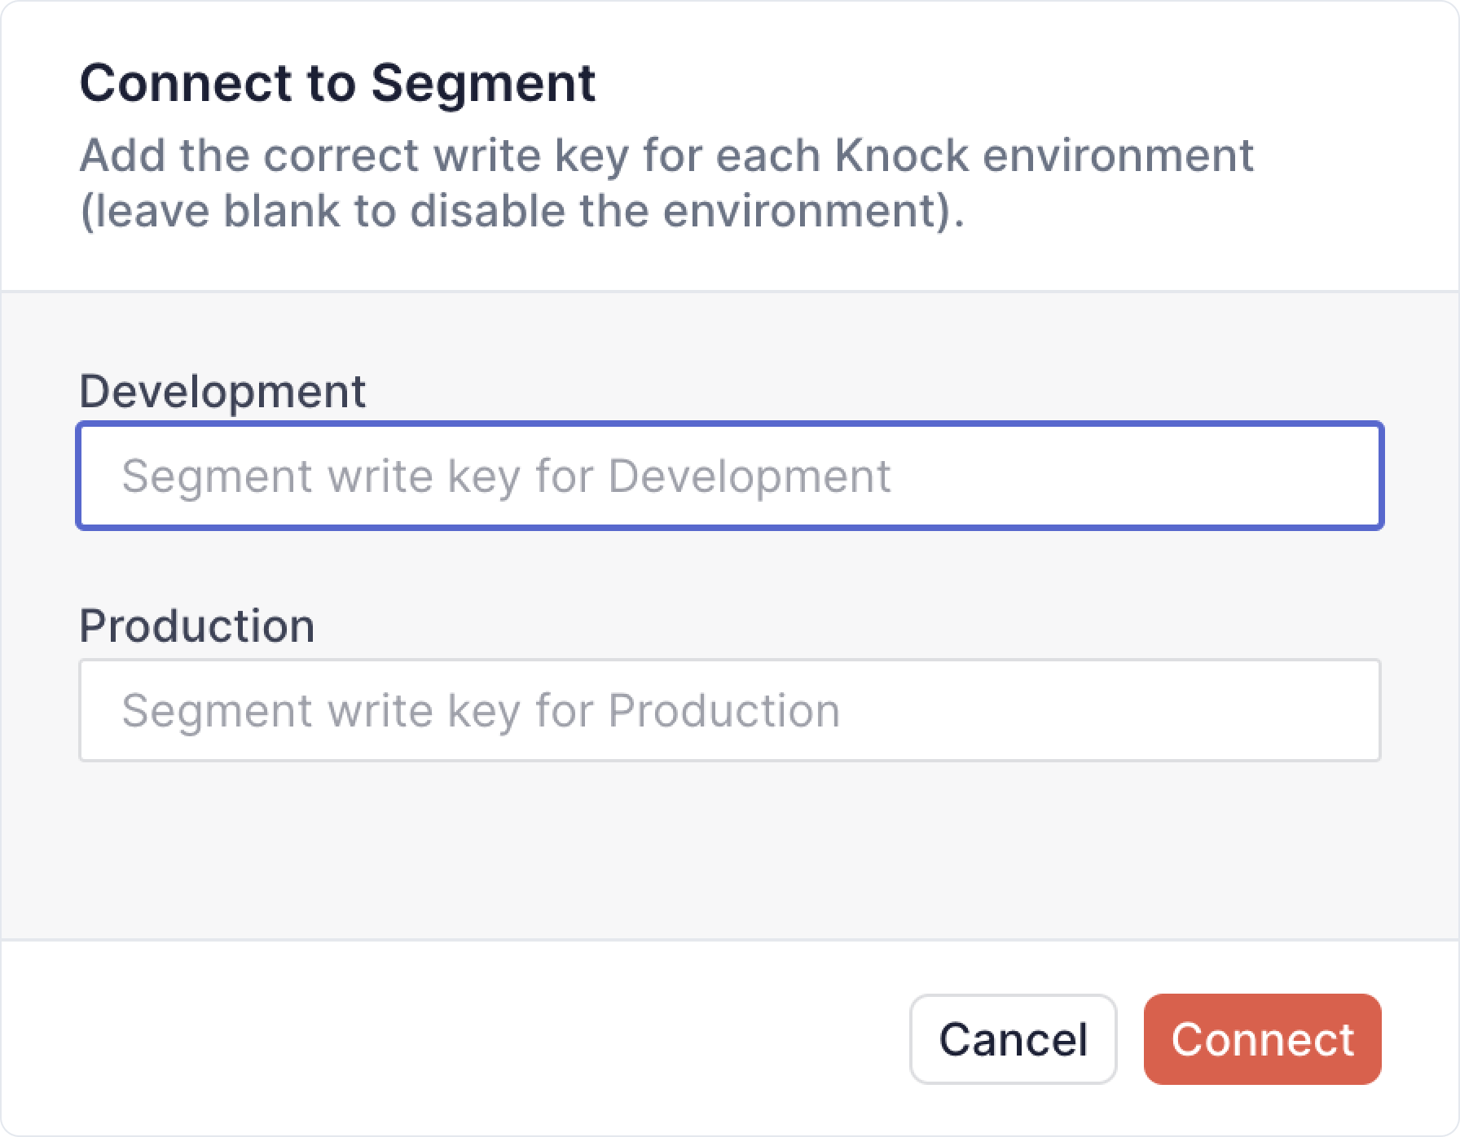Click the red Connect button
1460x1137 pixels.
1262,1039
